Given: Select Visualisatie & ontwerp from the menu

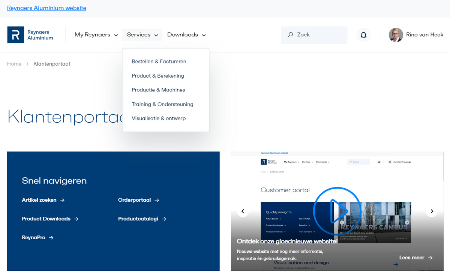Looking at the screenshot, I should pyautogui.click(x=159, y=118).
